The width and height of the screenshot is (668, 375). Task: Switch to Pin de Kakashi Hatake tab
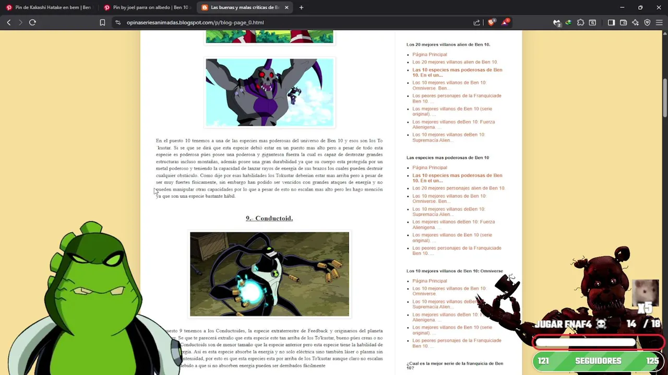[48, 7]
